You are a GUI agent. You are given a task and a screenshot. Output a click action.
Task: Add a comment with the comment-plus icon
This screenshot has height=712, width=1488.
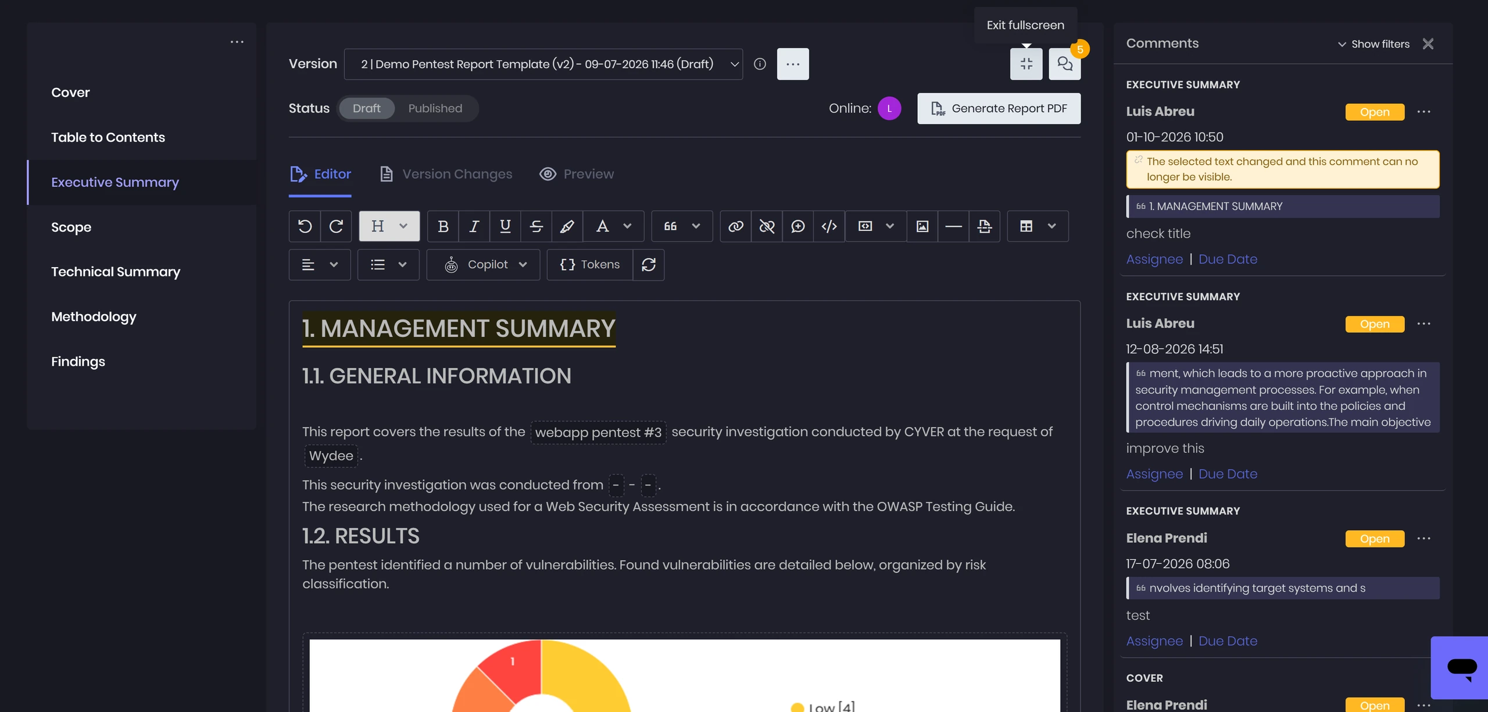click(x=798, y=226)
